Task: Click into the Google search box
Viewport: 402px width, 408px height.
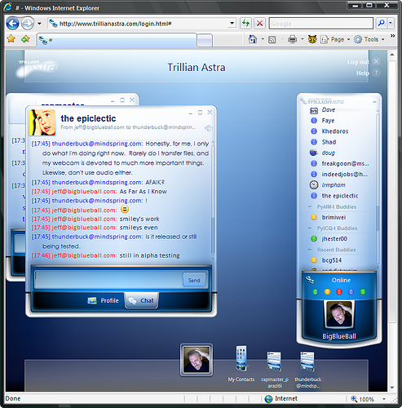Action: click(x=321, y=24)
